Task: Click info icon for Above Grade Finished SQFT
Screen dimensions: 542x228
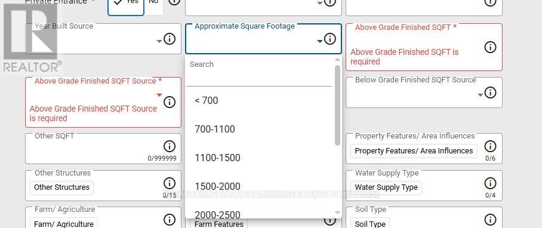Action: [x=490, y=47]
